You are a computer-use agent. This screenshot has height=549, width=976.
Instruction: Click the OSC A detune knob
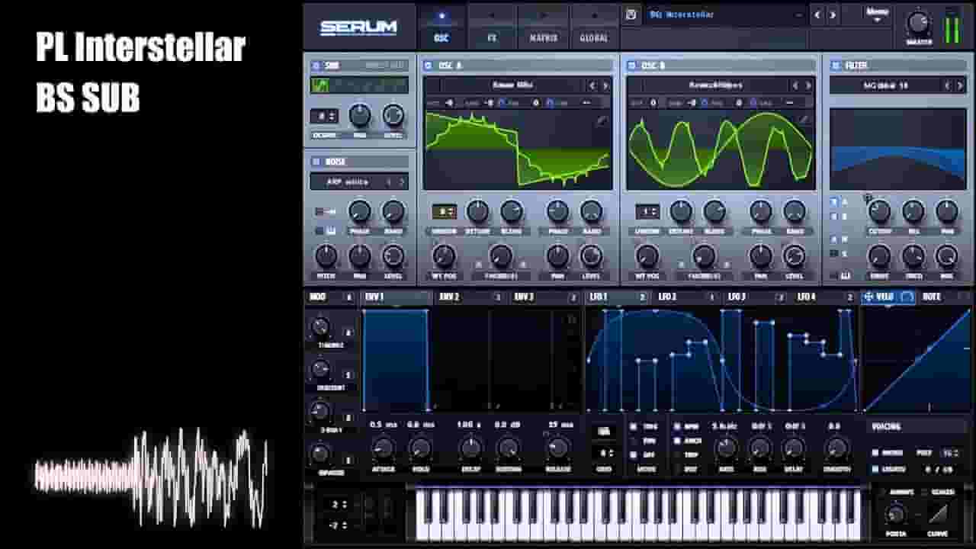pos(477,211)
